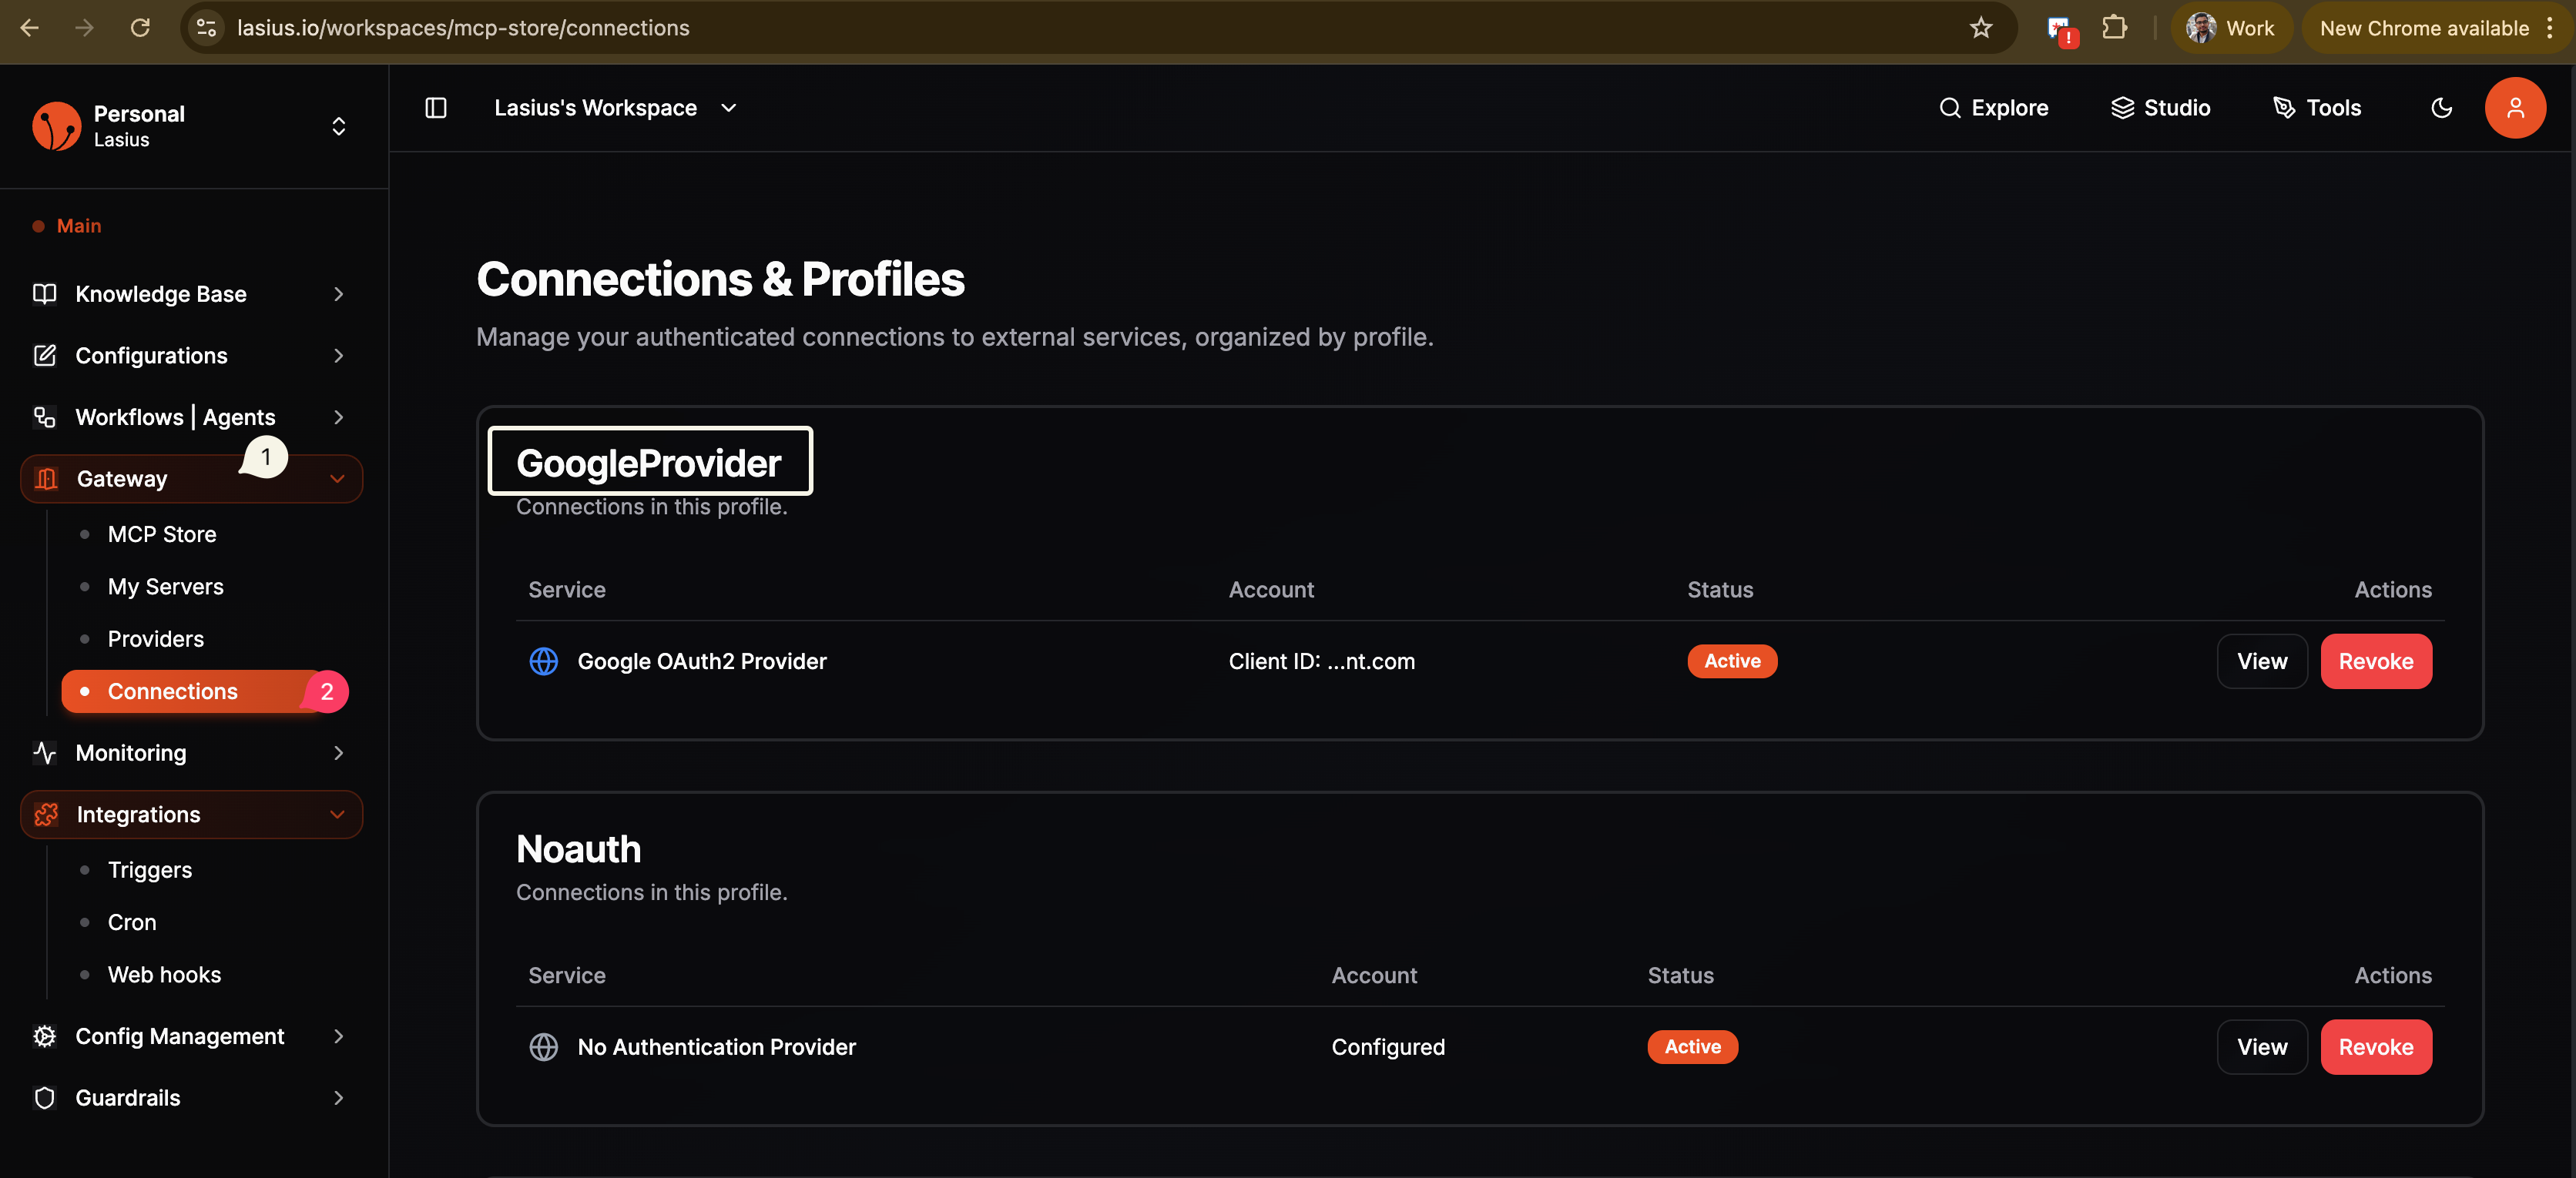Open the Explore search feature
2576x1178 pixels.
point(1994,107)
